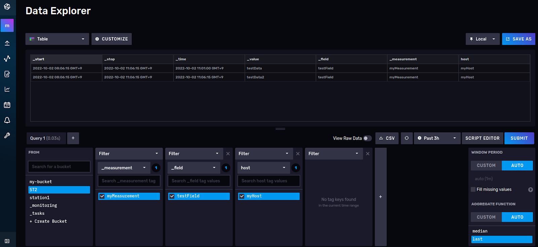
Task: Click Search _field tag values field
Action: coord(199,181)
